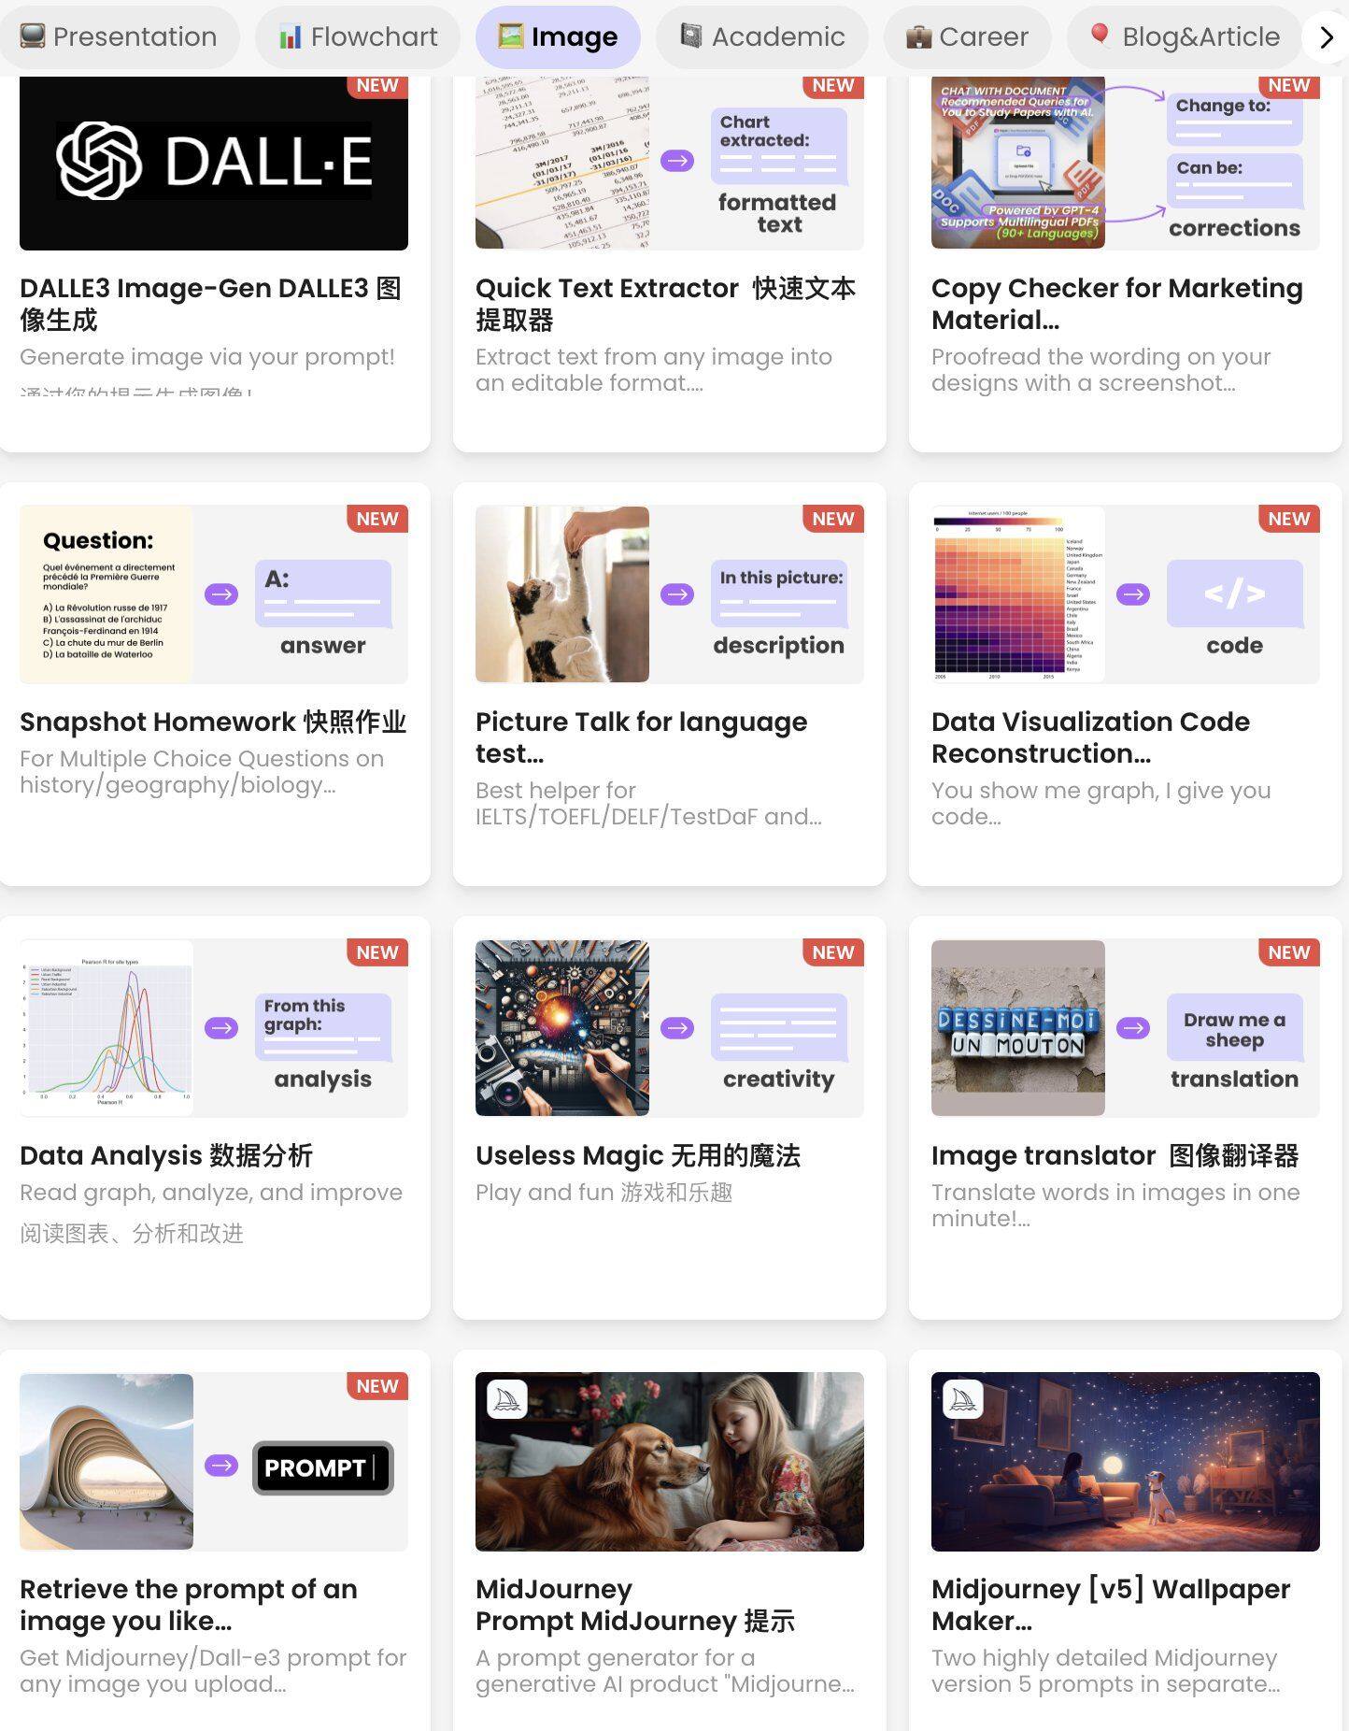Click the starry room wallpaper image

(1126, 1462)
